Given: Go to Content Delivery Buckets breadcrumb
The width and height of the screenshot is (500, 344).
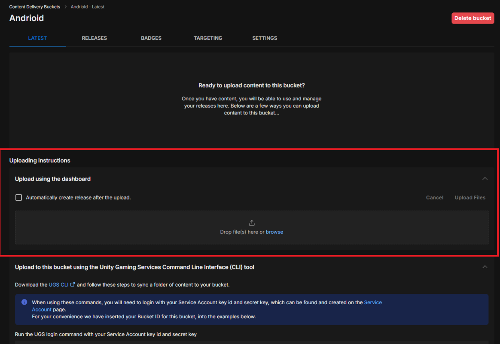Looking at the screenshot, I should [x=34, y=7].
